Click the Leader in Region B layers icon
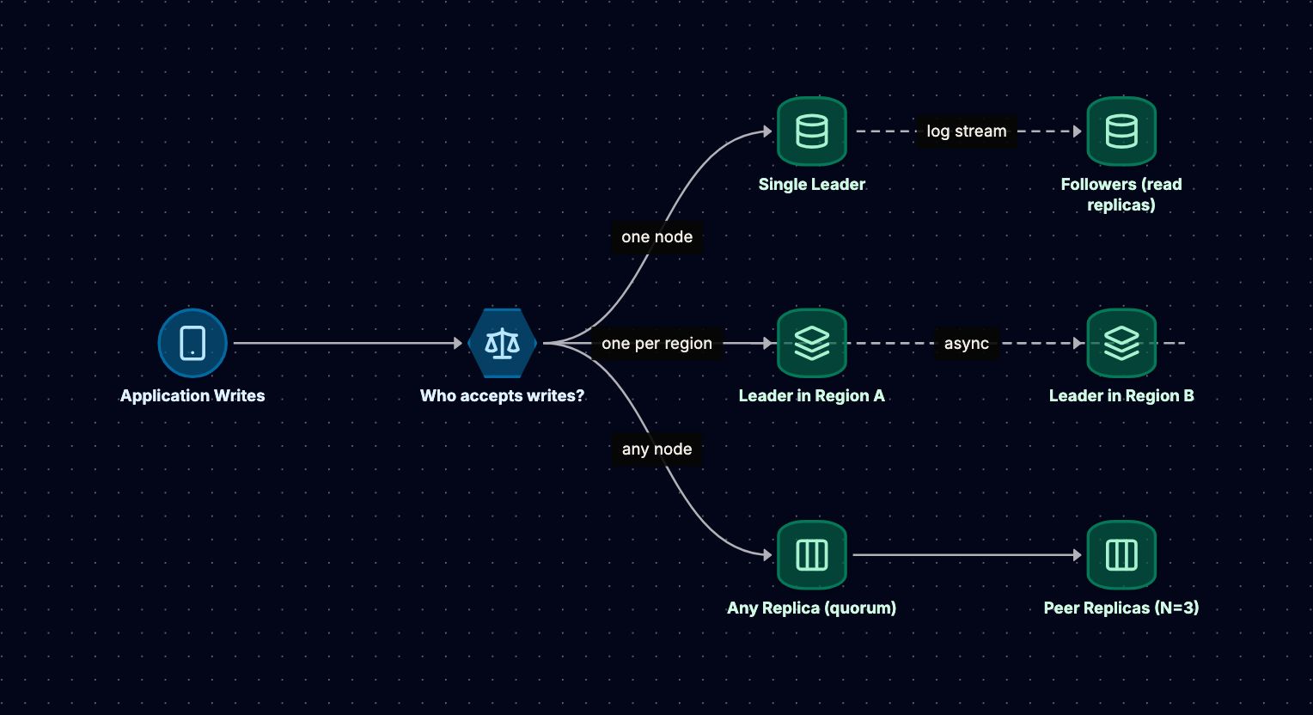Image resolution: width=1313 pixels, height=715 pixels. tap(1121, 343)
